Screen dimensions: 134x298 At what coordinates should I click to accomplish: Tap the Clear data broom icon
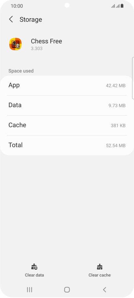point(34,267)
